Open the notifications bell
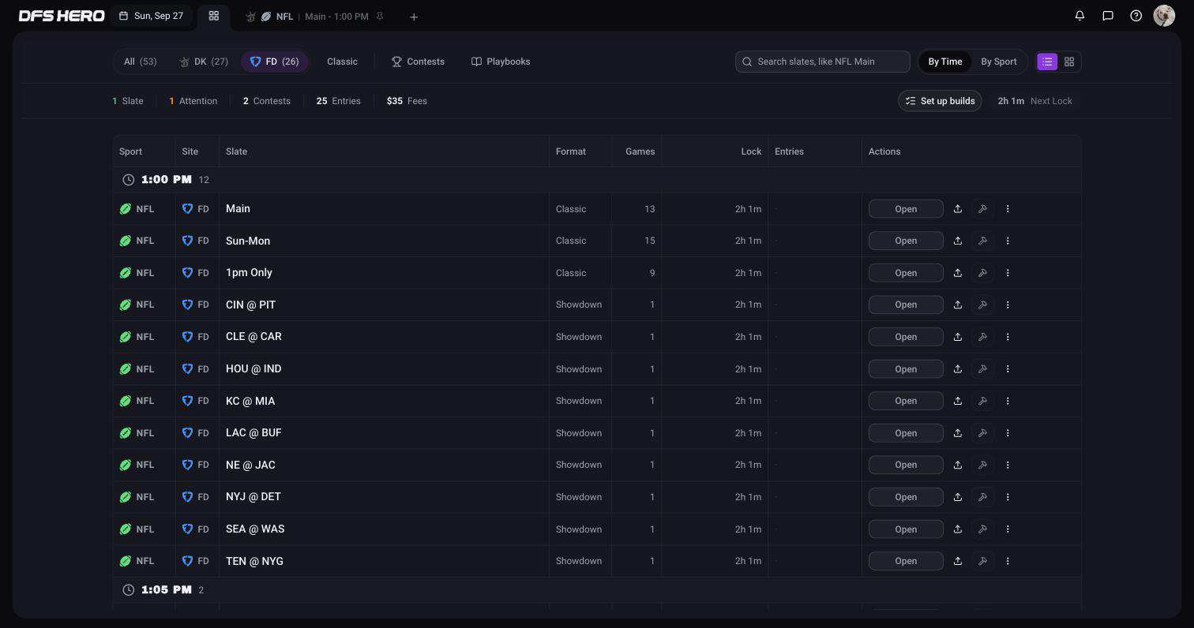The image size is (1194, 628). (1079, 16)
